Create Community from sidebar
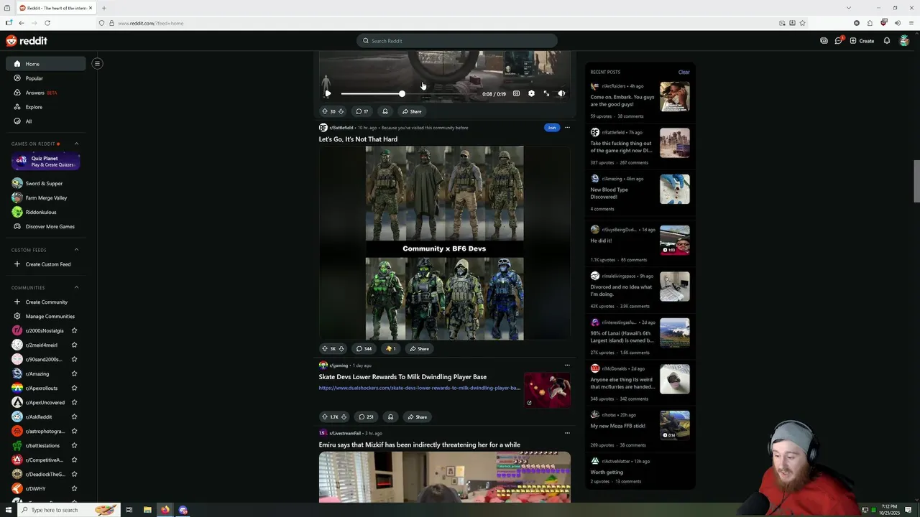Image resolution: width=920 pixels, height=517 pixels. [47, 302]
